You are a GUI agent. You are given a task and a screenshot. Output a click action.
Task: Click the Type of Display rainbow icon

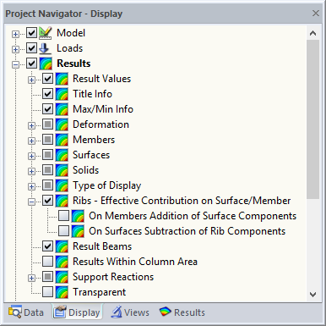[62, 185]
